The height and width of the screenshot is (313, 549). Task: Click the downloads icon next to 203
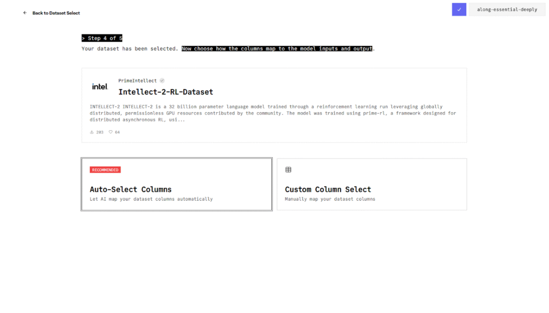(x=92, y=132)
